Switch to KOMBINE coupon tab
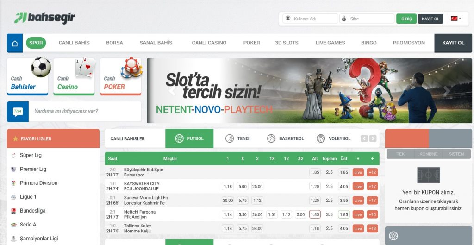 click(x=428, y=154)
